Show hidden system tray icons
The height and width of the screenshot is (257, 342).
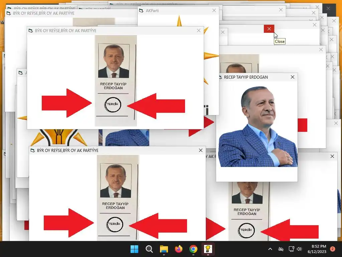[x=270, y=249]
